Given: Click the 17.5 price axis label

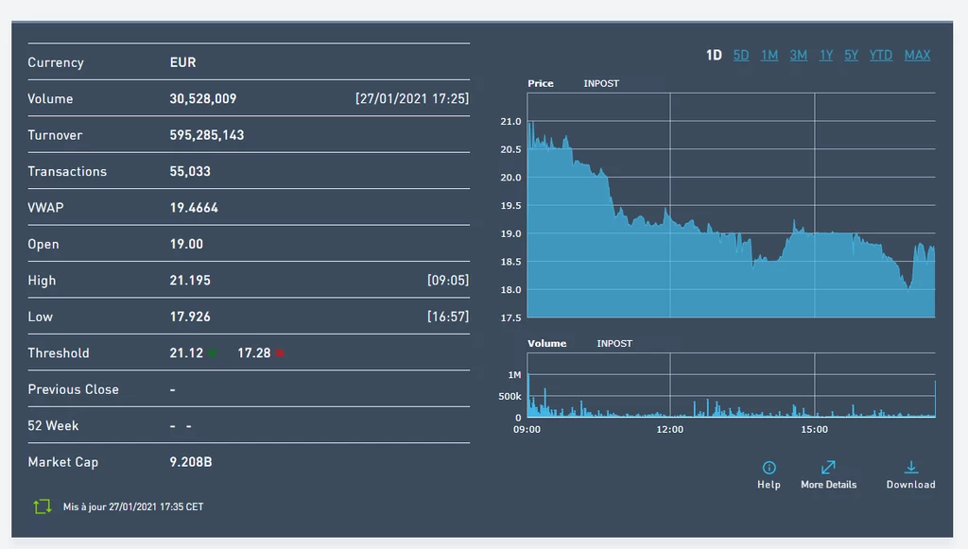Looking at the screenshot, I should click(510, 317).
